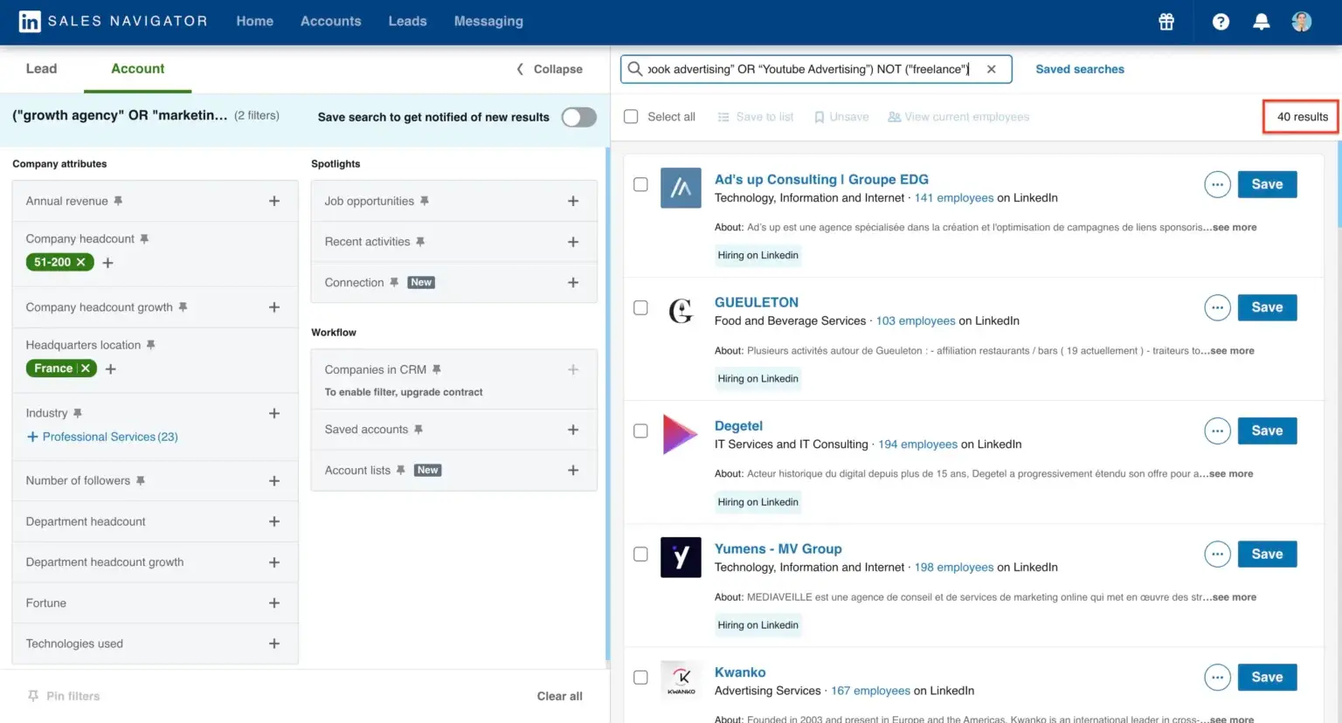Open the Messaging menu item
Screen dimensions: 1342x723
click(x=488, y=21)
